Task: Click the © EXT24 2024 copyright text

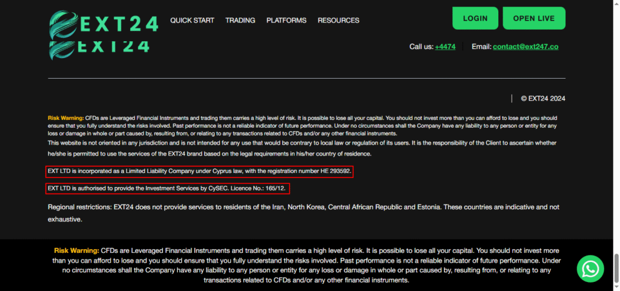Action: tap(543, 99)
